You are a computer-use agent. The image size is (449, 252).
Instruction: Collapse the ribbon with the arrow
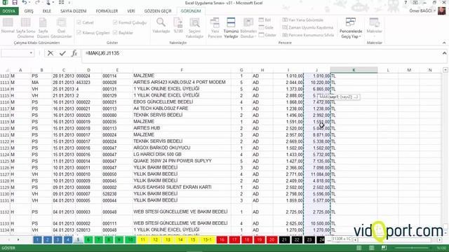[444, 43]
